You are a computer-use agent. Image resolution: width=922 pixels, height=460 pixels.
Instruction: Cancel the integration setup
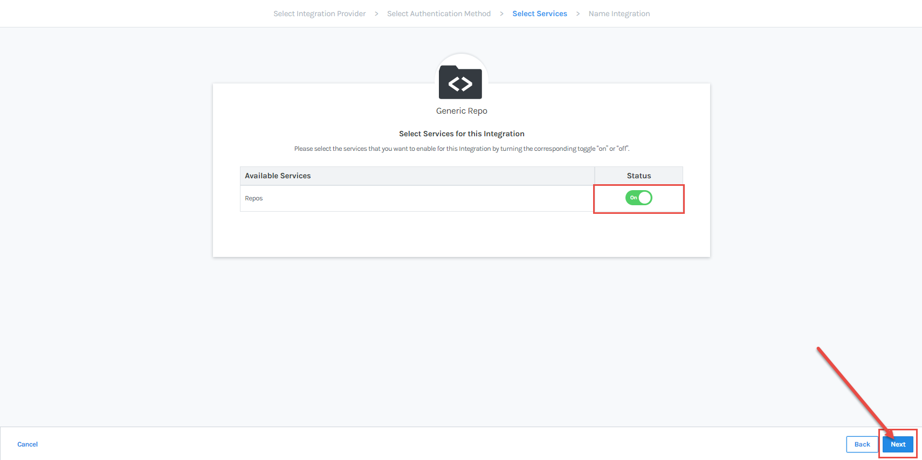pos(27,444)
